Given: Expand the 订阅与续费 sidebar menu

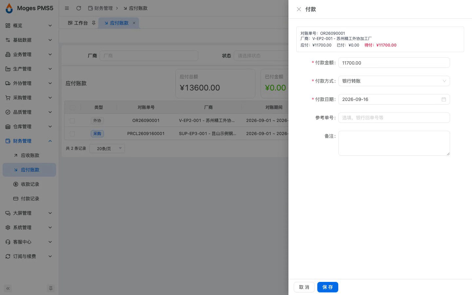Looking at the screenshot, I should click(29, 256).
